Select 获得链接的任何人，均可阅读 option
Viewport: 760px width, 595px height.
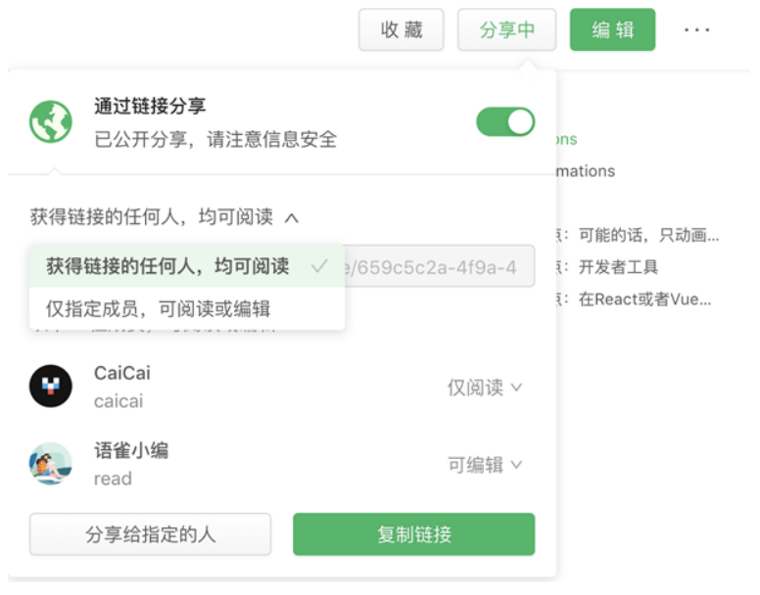point(187,266)
